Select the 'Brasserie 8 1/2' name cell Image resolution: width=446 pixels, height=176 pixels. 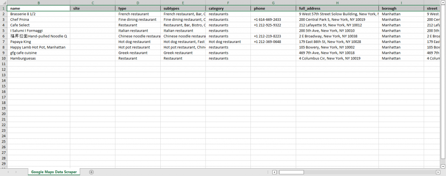point(39,14)
